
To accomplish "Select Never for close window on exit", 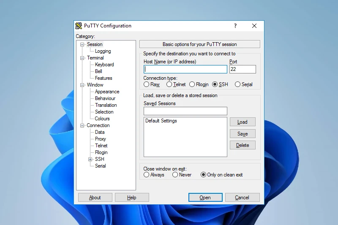I will click(x=175, y=175).
